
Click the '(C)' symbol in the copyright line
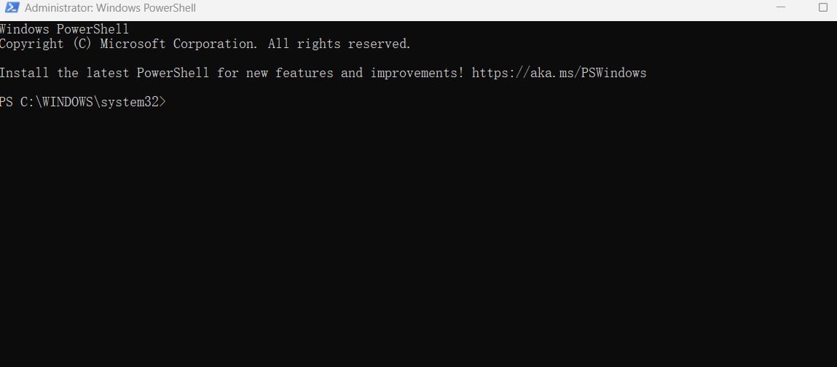coord(82,44)
